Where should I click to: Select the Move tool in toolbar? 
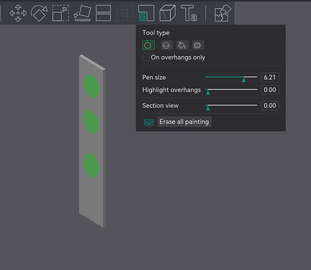coord(18,13)
